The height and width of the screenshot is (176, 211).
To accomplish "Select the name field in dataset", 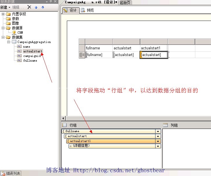I will (26, 47).
